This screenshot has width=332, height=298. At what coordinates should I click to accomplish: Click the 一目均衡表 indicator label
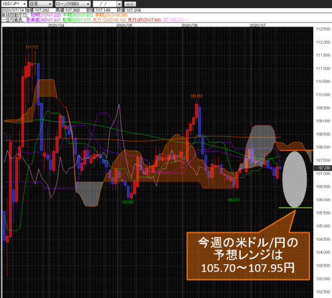pyautogui.click(x=13, y=20)
